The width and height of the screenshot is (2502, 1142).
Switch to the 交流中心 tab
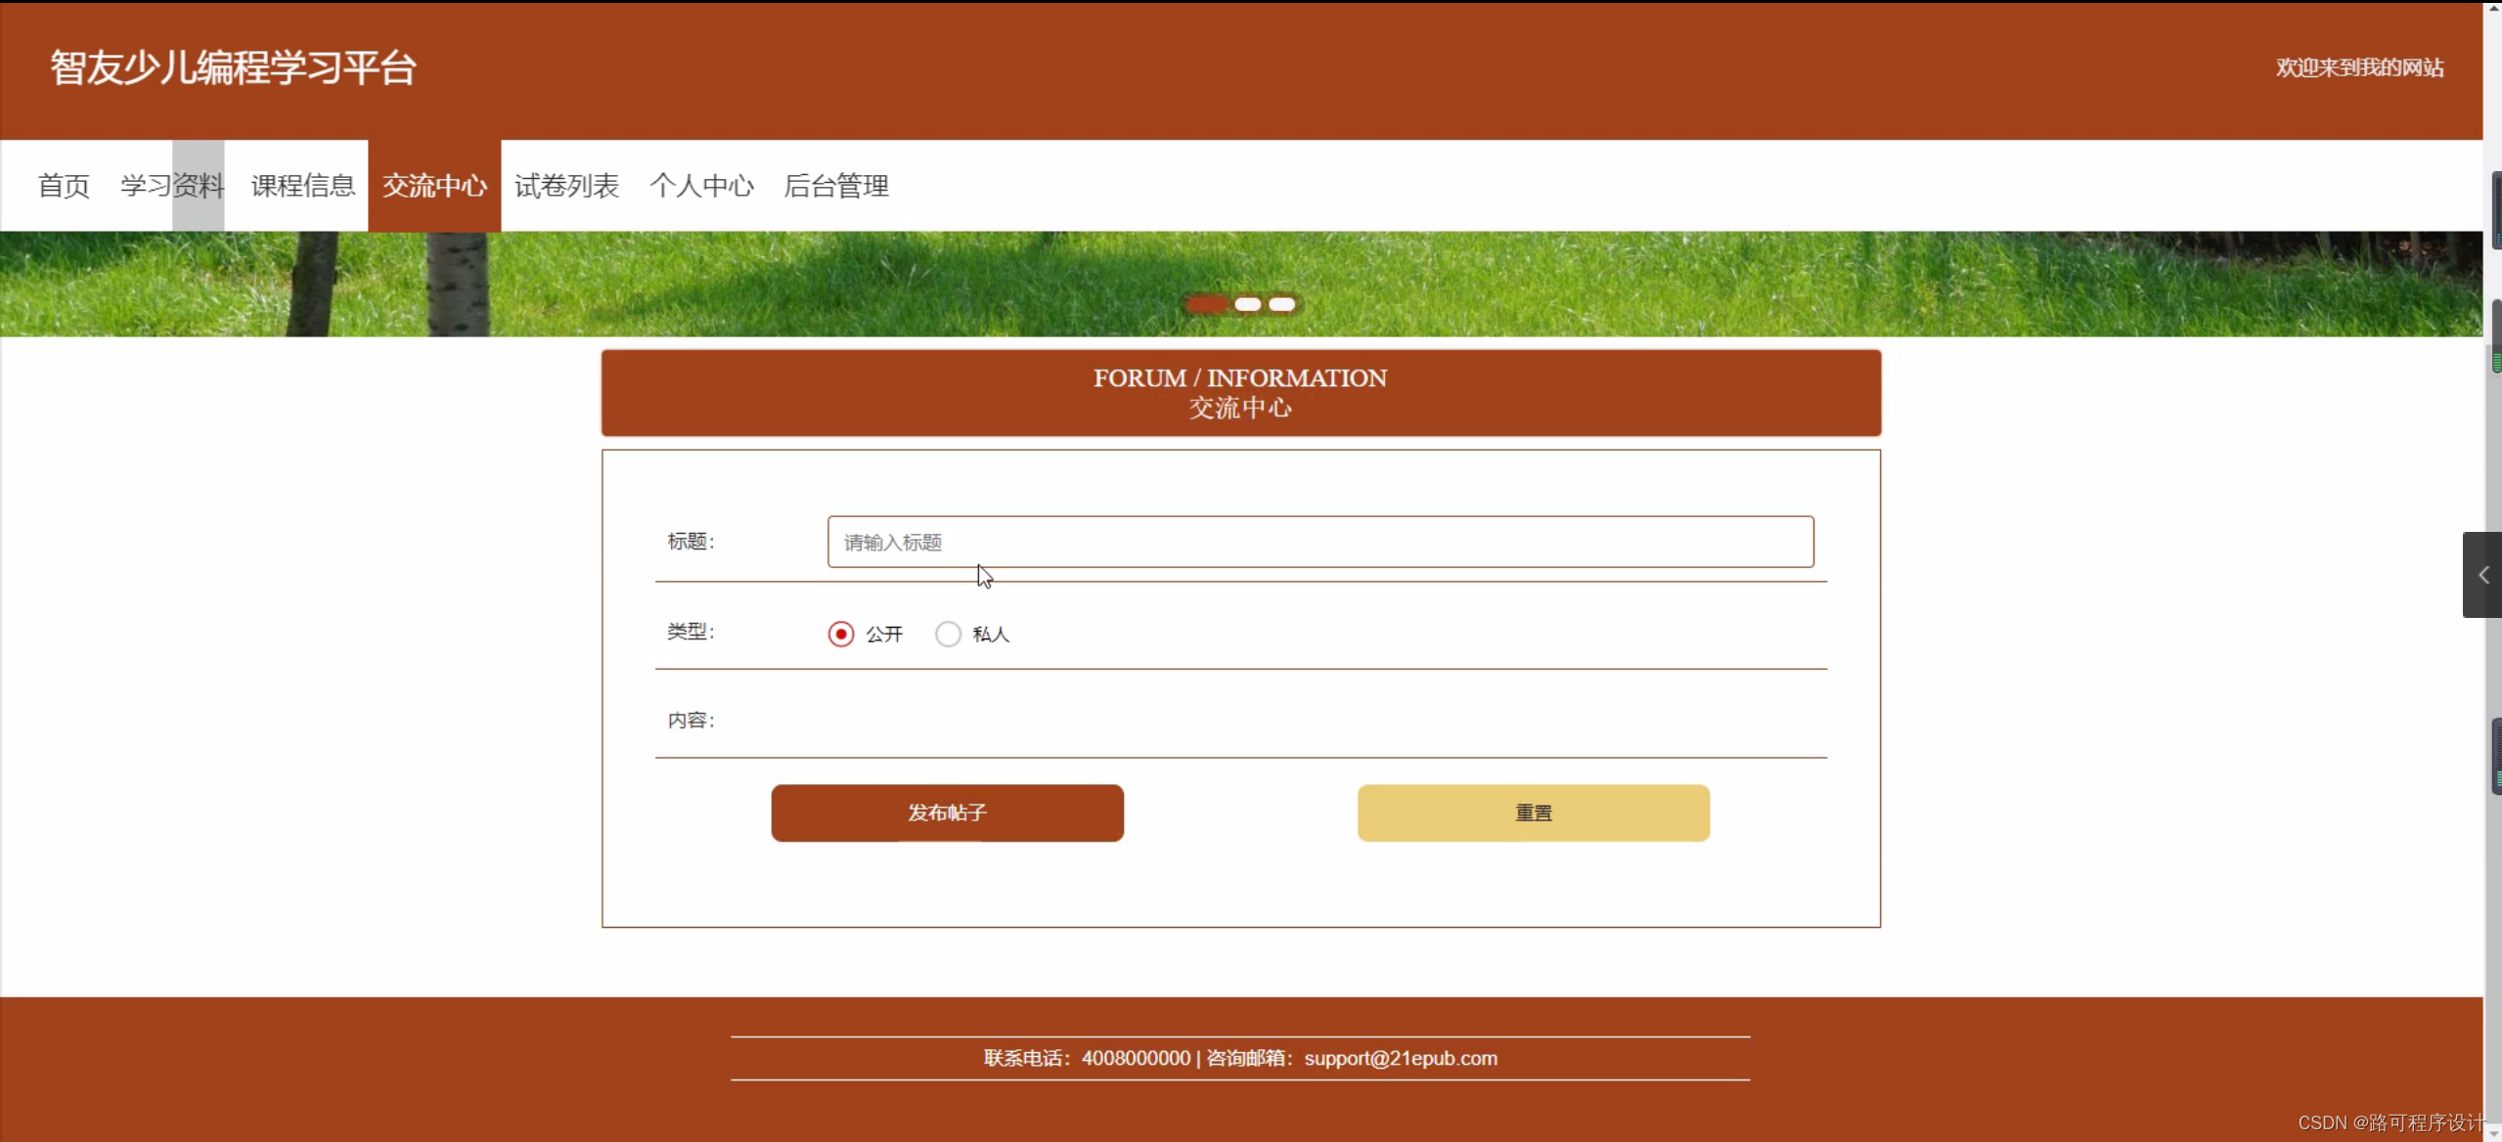point(434,185)
